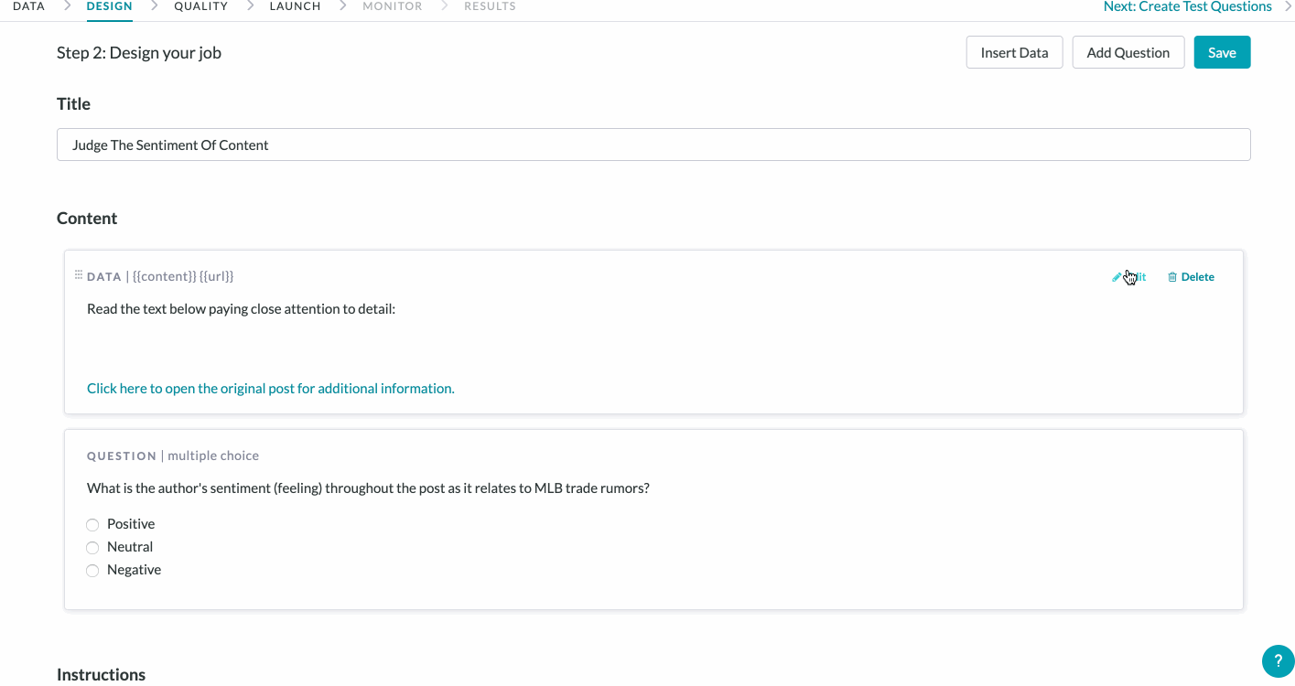1295x686 pixels.
Task: Open the help question mark bubble
Action: 1278,661
